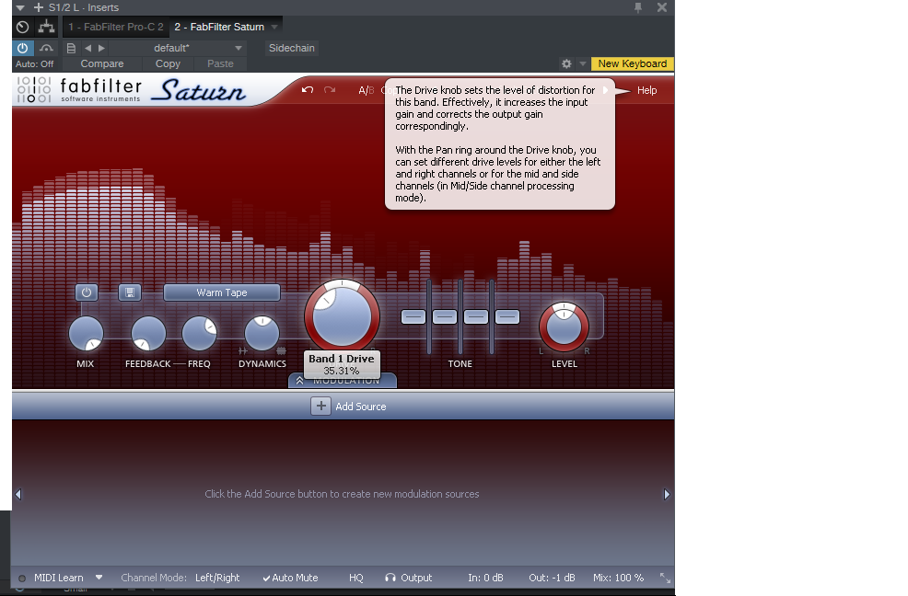Toggle the plugin power bypass button

[23, 48]
